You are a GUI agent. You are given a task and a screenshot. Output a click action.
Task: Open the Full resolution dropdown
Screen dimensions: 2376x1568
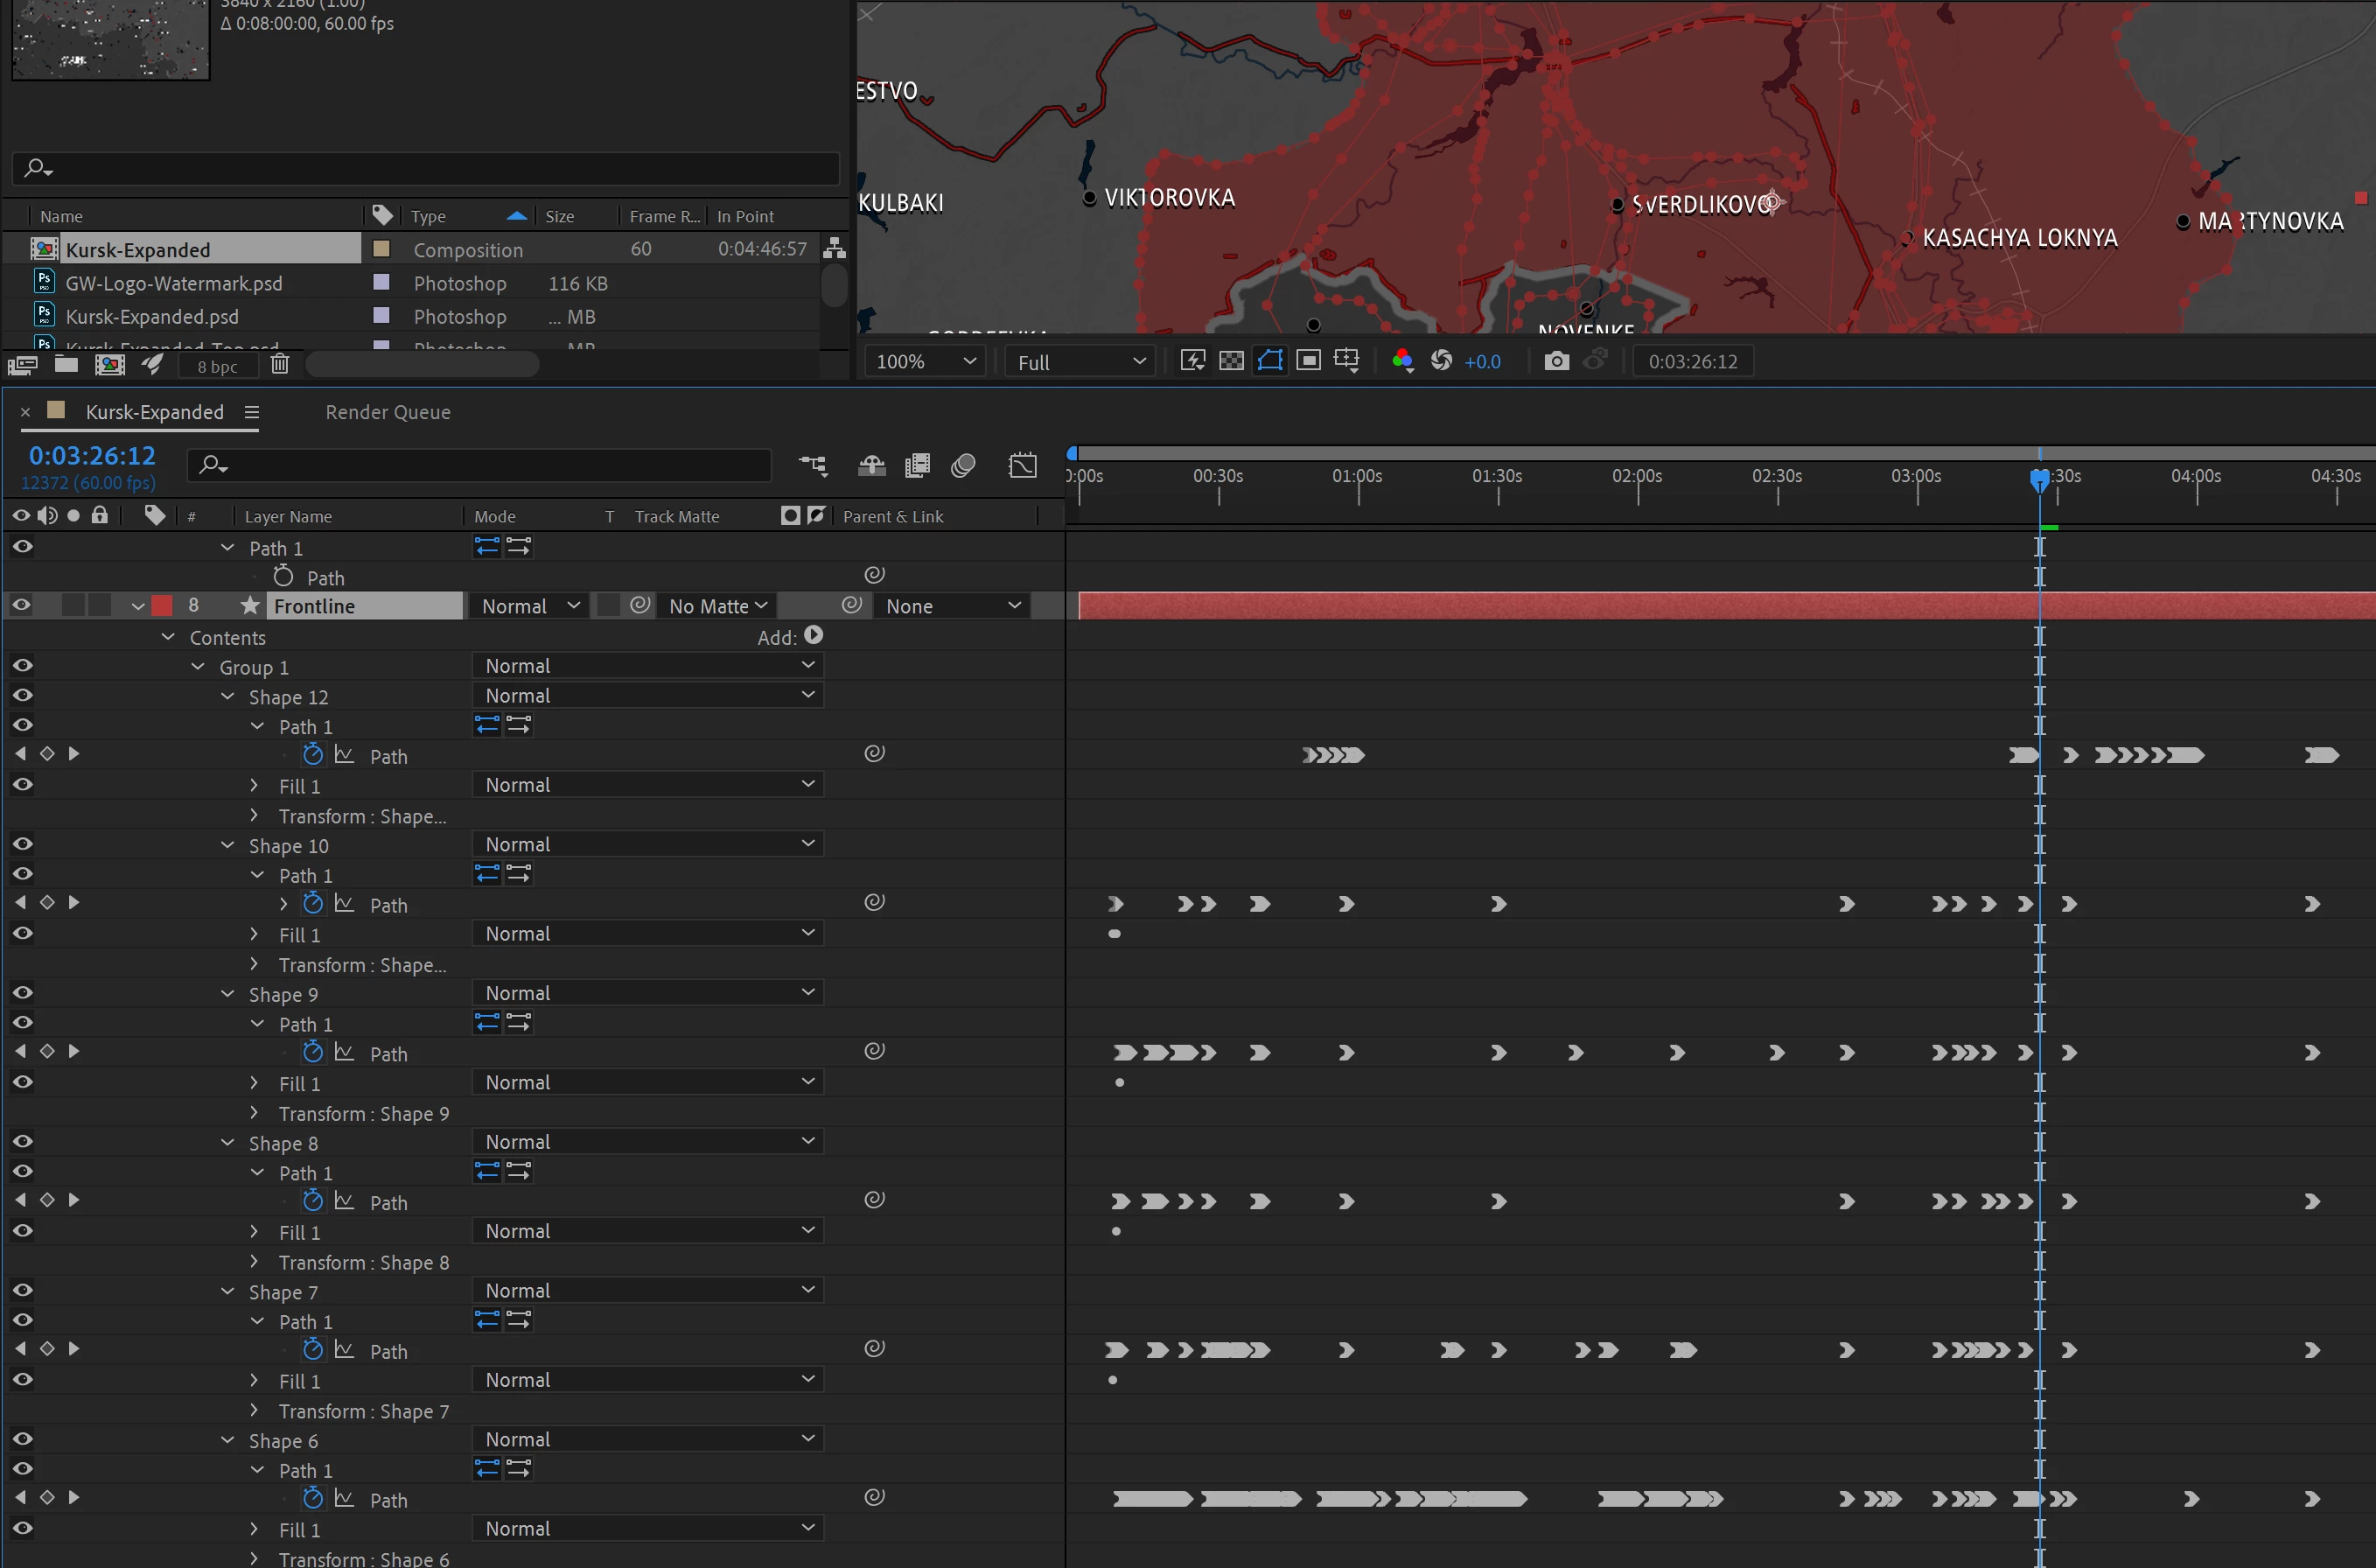pos(1080,361)
